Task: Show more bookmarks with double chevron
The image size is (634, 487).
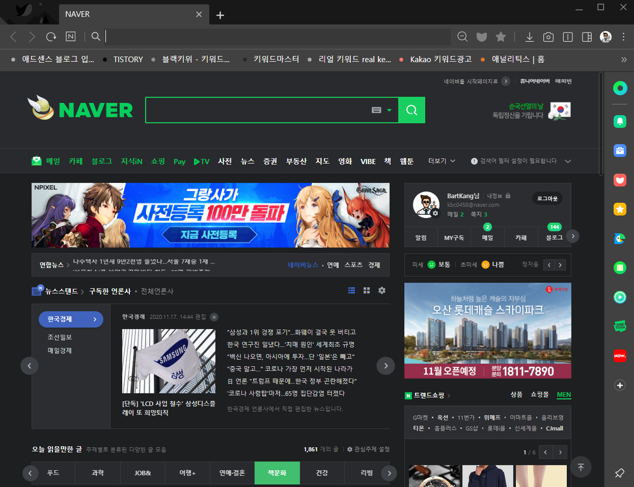Action: coord(624,60)
